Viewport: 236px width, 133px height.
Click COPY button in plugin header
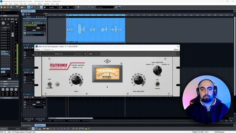pyautogui.click(x=91, y=54)
